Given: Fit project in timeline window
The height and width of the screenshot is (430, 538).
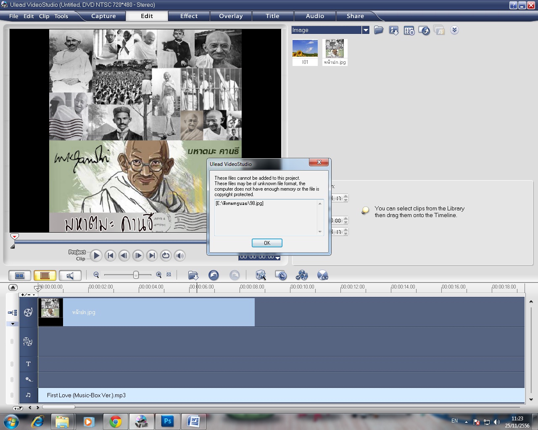Looking at the screenshot, I should pyautogui.click(x=169, y=275).
